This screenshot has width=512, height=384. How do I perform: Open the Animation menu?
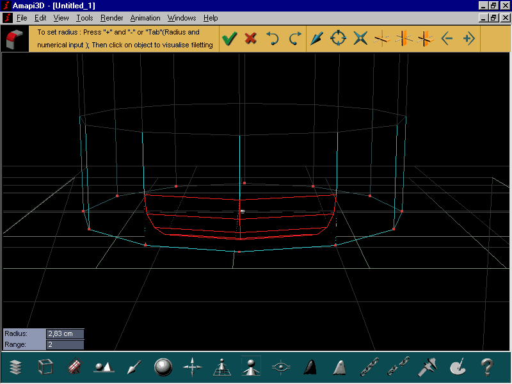(x=145, y=18)
